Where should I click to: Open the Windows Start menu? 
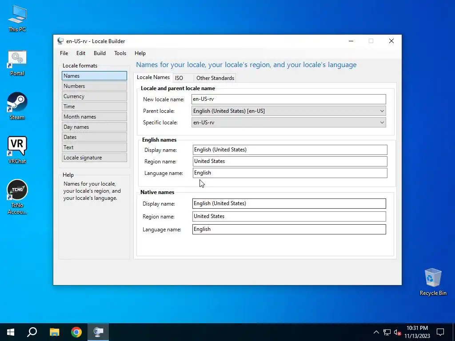pyautogui.click(x=11, y=332)
